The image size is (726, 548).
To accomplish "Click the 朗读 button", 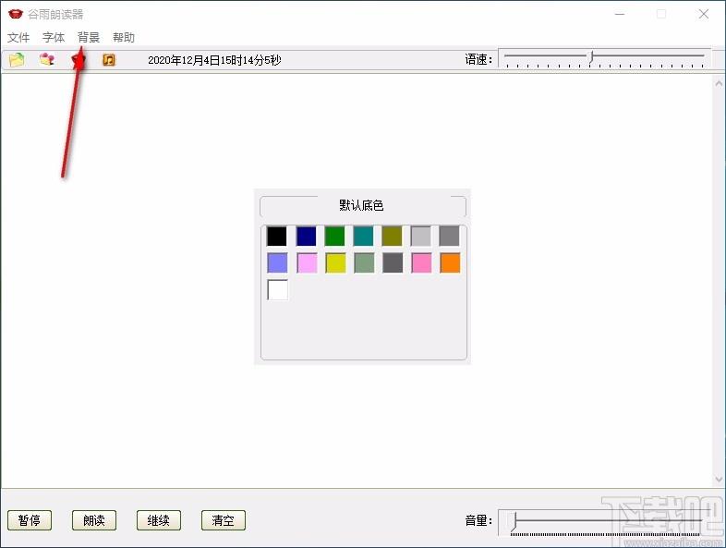I will tap(94, 520).
